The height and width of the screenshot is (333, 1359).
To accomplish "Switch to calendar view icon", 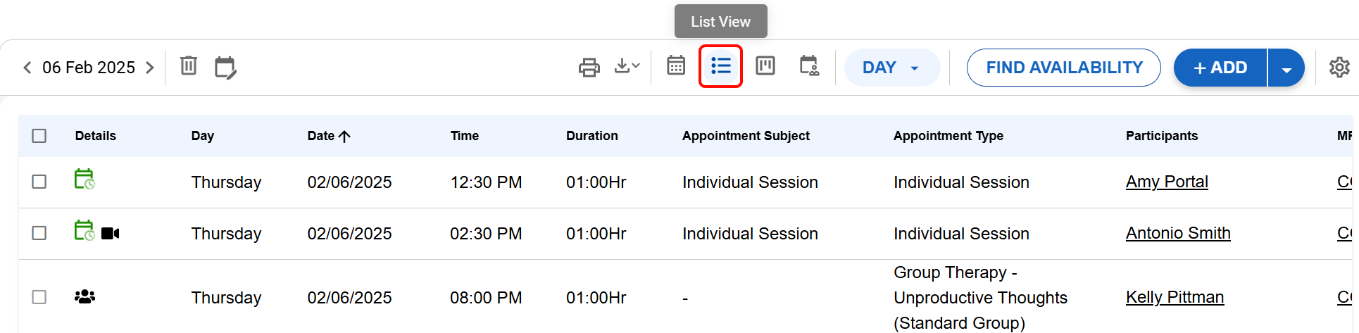I will (x=676, y=66).
